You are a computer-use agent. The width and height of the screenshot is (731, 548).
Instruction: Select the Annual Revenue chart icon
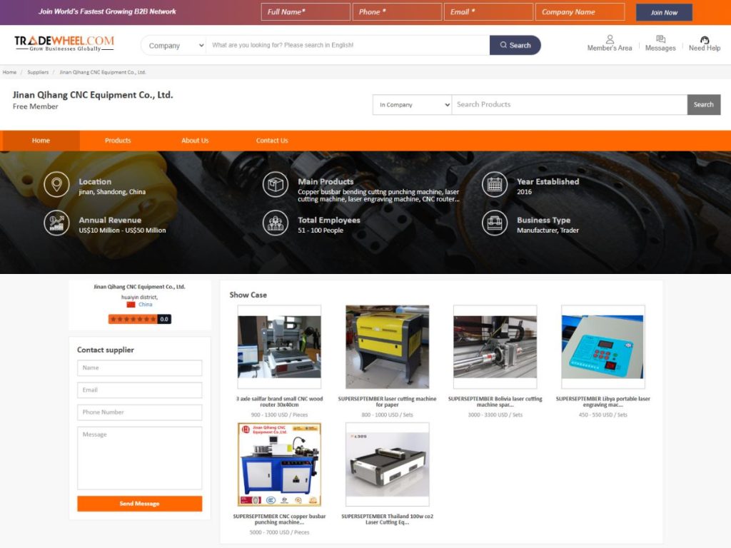[56, 223]
